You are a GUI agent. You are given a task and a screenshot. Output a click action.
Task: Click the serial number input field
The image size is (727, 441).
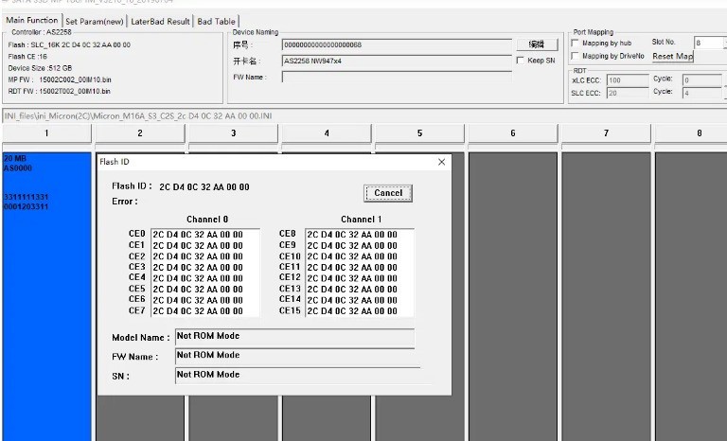click(x=397, y=45)
